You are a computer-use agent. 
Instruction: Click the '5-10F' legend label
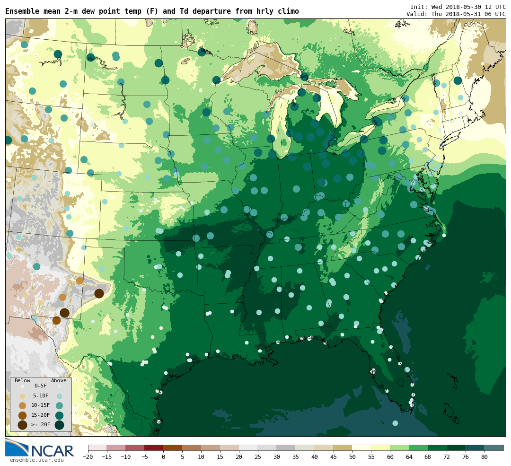coord(41,396)
